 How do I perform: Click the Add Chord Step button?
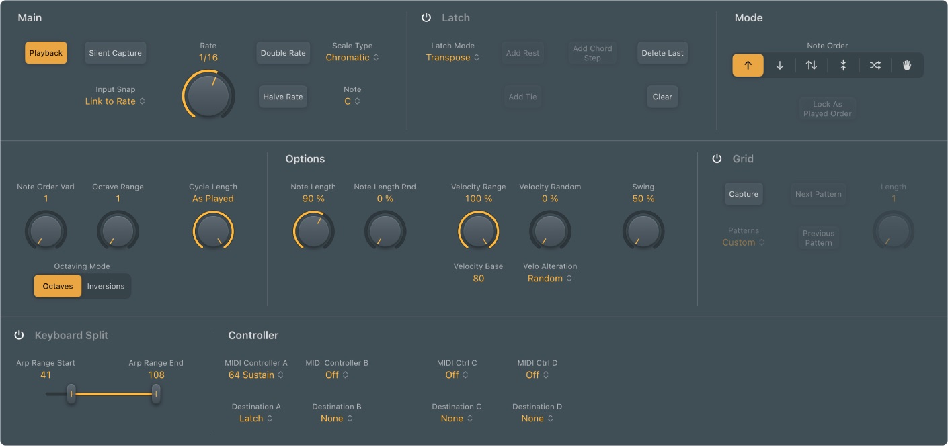(x=592, y=53)
